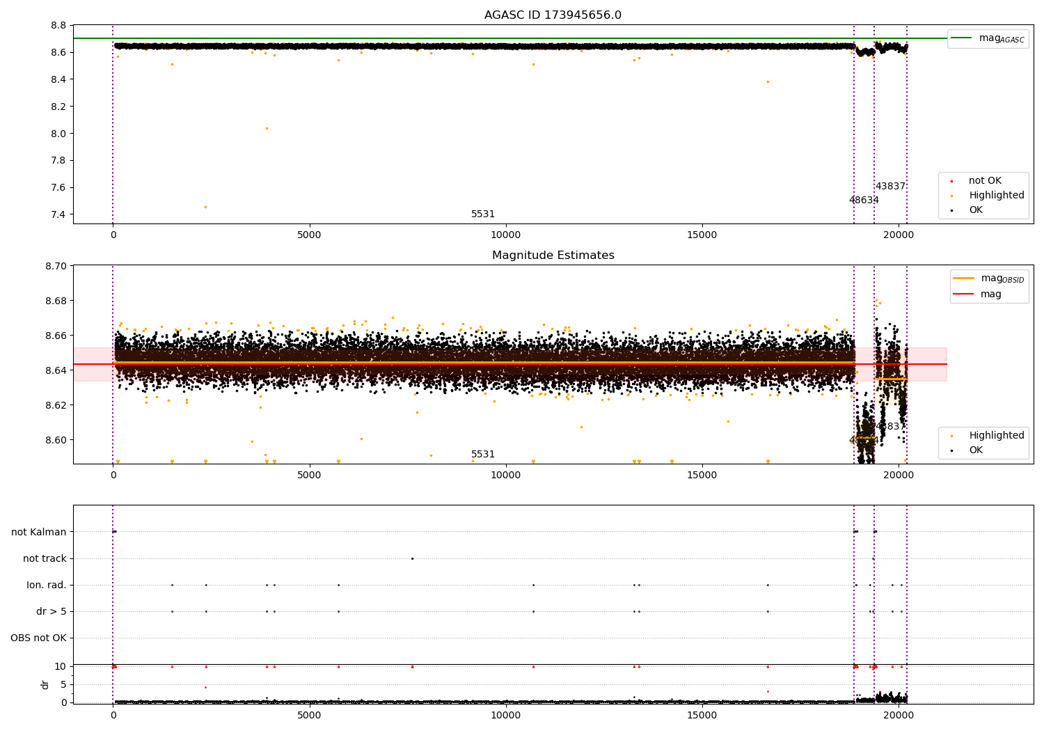Click the 'AGASC ID 173945656.0' title
This screenshot has width=1044, height=731.
click(553, 15)
